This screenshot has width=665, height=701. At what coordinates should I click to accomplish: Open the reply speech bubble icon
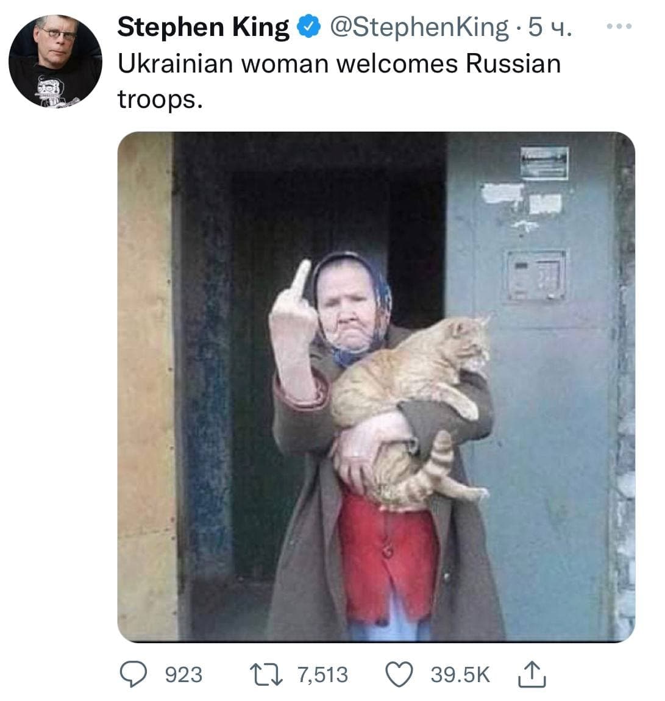point(132,674)
